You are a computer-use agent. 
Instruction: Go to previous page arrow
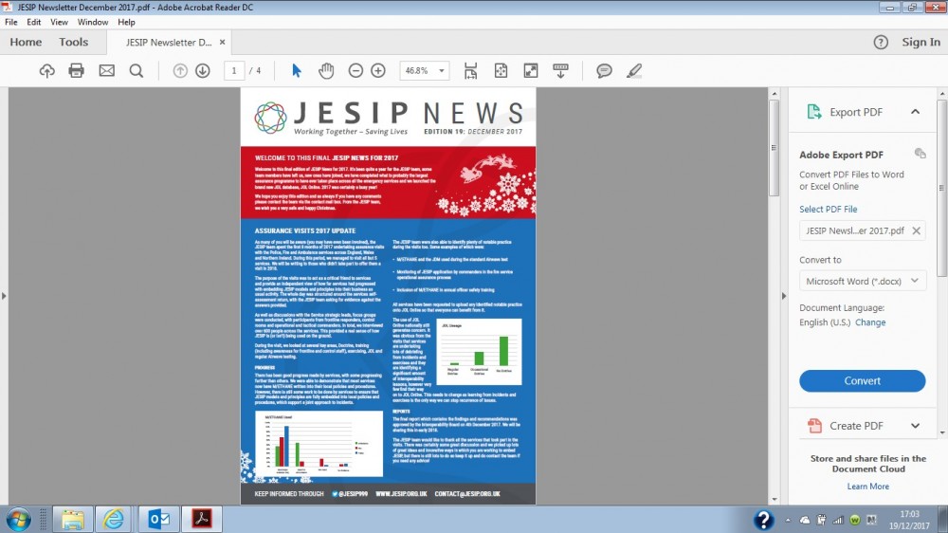180,71
